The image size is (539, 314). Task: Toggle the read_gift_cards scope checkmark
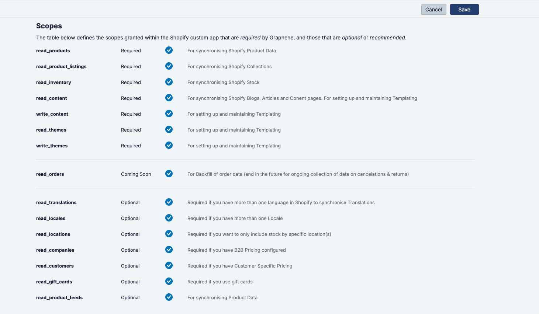tap(169, 281)
